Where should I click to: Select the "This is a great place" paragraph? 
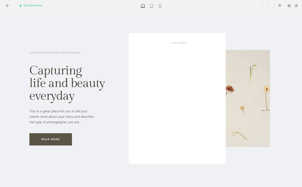61,117
